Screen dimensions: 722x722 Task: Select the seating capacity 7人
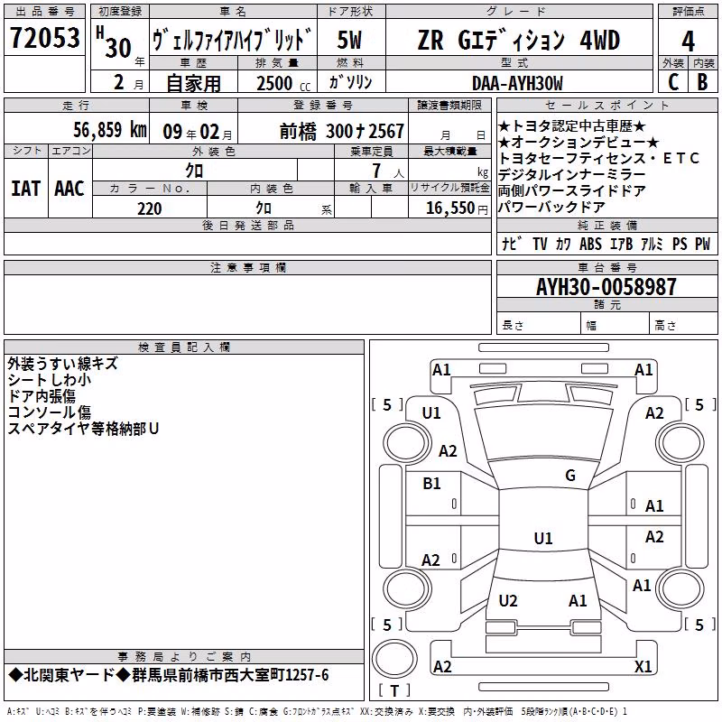pos(388,171)
